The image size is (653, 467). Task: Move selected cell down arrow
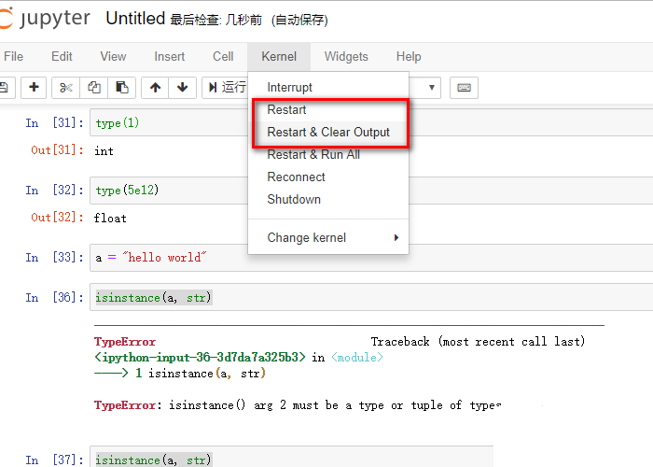183,88
